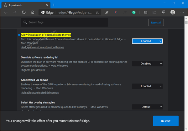Open Settings and more ellipsis menu
This screenshot has width=188, height=131.
(x=182, y=12)
